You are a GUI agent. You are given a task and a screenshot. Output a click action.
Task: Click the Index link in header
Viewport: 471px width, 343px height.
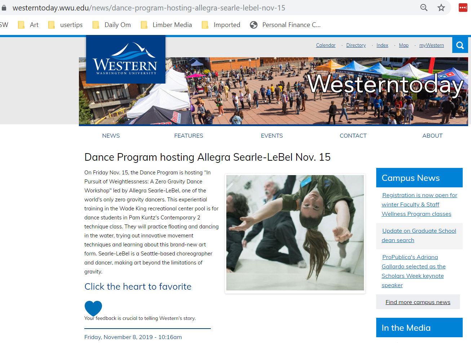[382, 45]
